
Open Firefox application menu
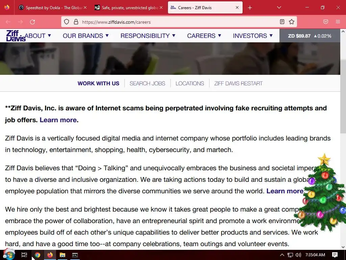point(338,22)
